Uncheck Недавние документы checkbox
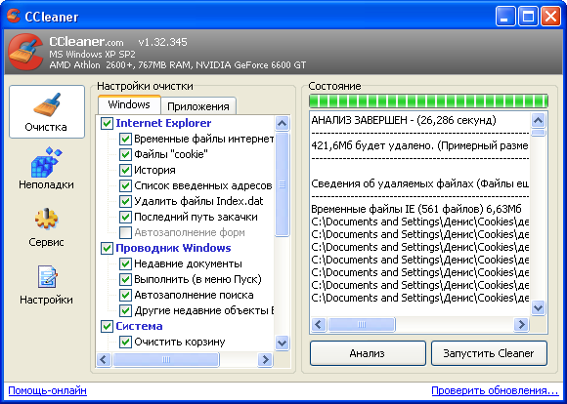 (x=125, y=263)
